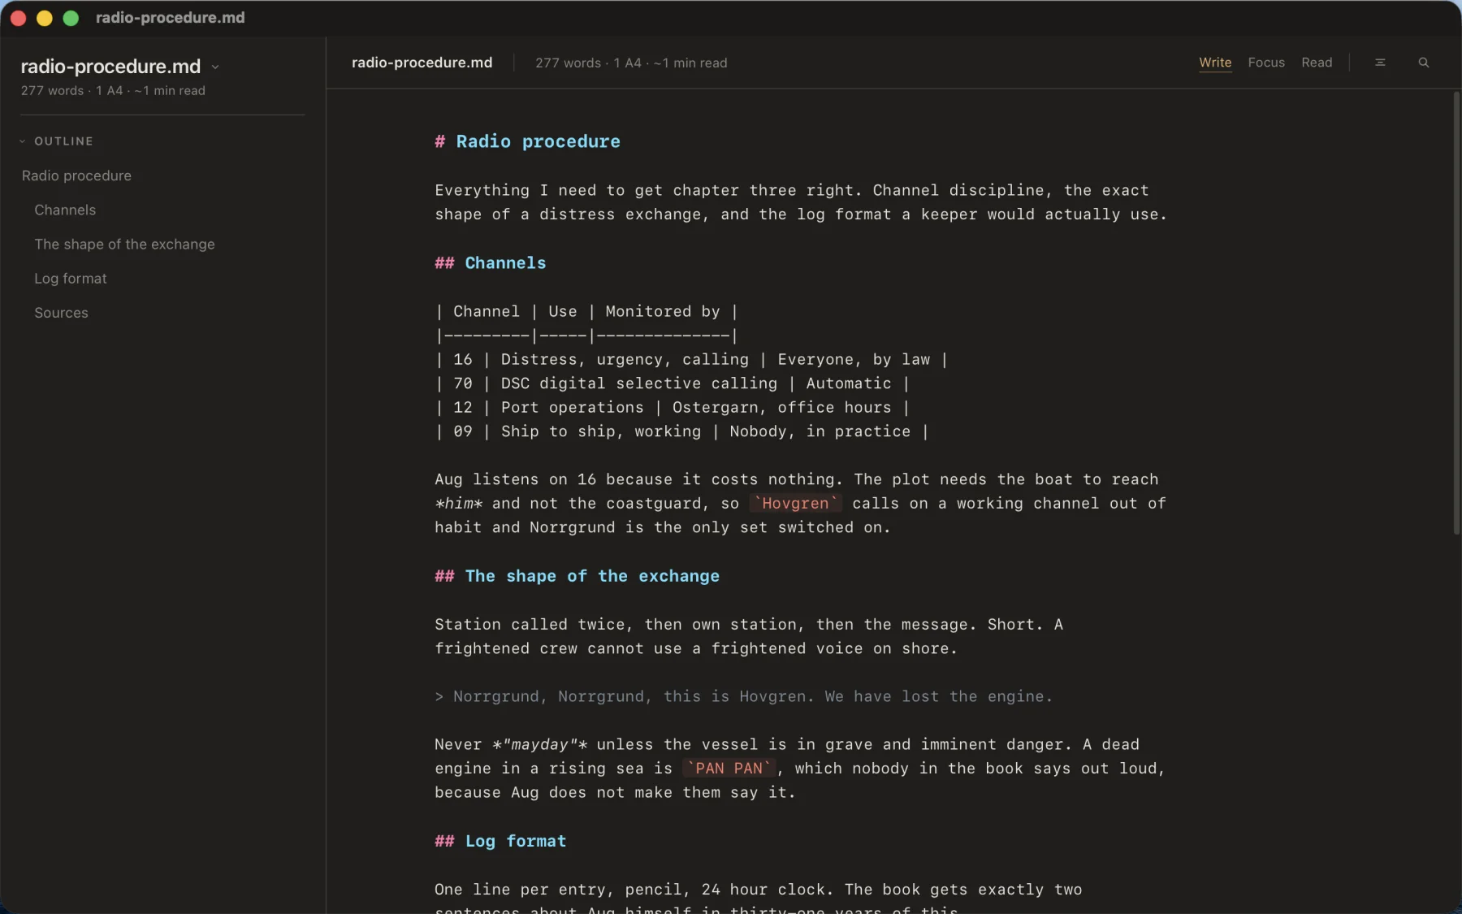
Task: Click the yellow minimize window button
Action: click(x=45, y=18)
